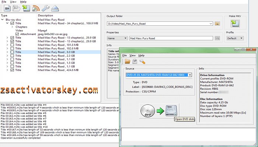This screenshot has height=147, width=258.
Task: Click log line 'Operation successfully completed'
Action: (21, 138)
